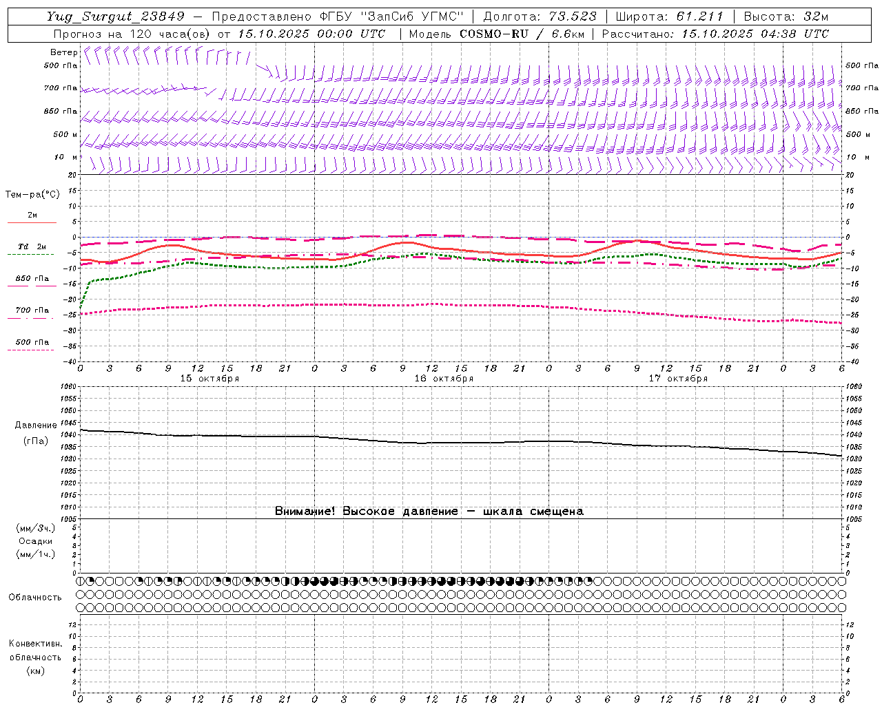Click the Облачность row label

[35, 598]
